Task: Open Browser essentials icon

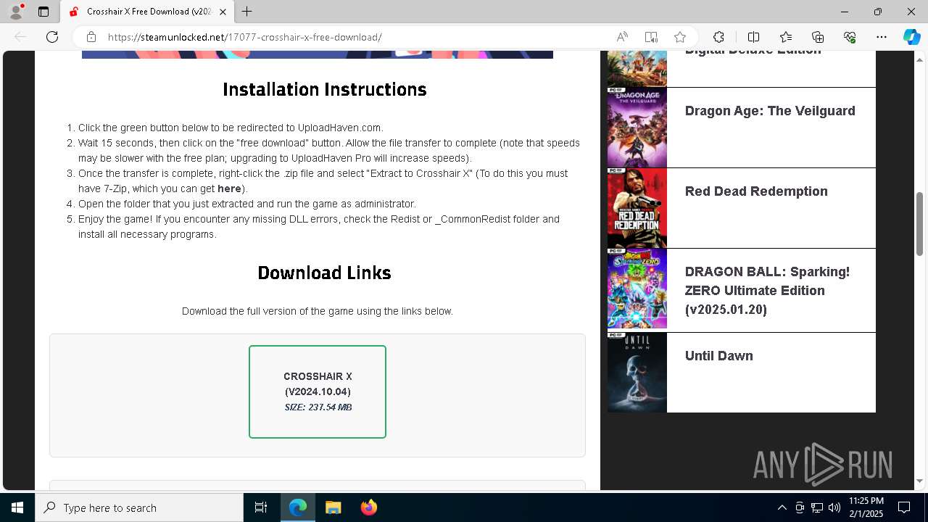Action: [850, 37]
